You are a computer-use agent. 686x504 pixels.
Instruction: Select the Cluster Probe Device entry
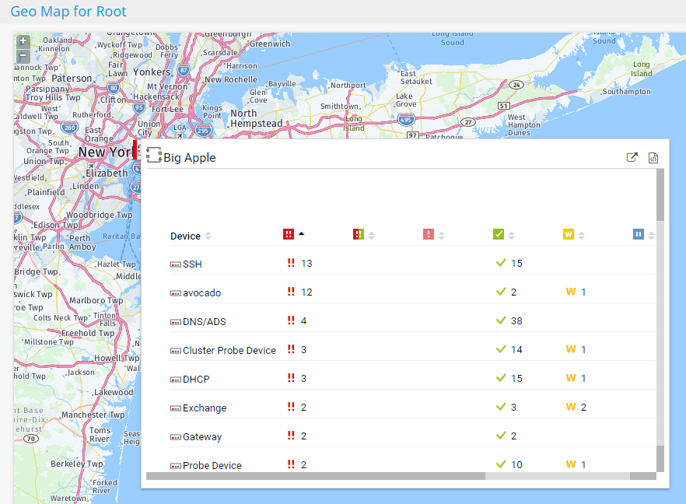pos(229,351)
